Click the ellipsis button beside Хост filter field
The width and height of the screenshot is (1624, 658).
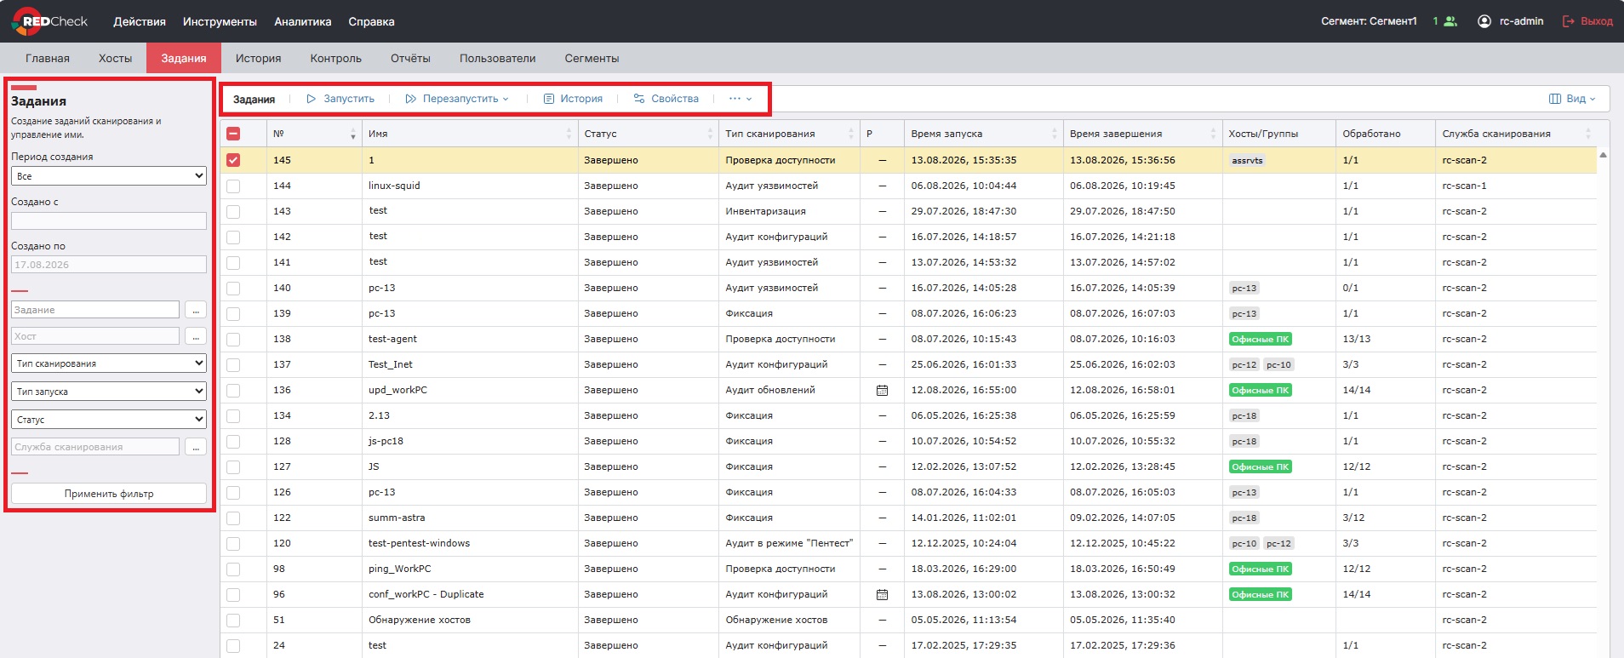[x=196, y=336]
